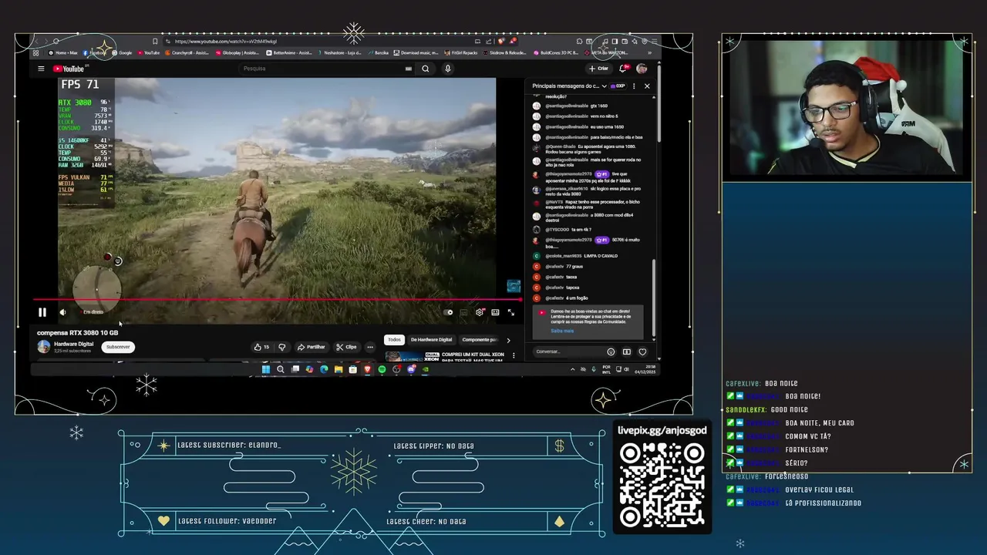Subscribe with the 'Subscrever' button
This screenshot has height=555, width=987.
coord(118,347)
